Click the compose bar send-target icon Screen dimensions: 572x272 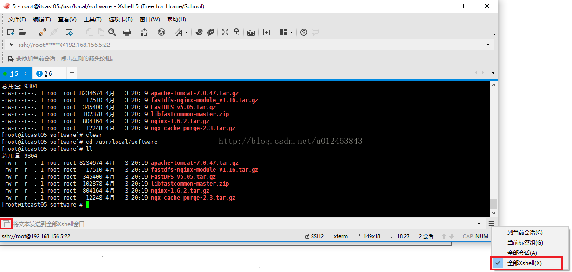(x=6, y=224)
